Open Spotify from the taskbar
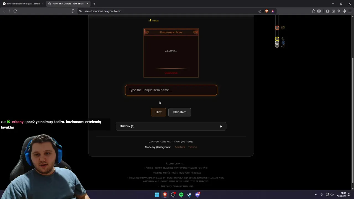354x199 pixels. [181, 195]
